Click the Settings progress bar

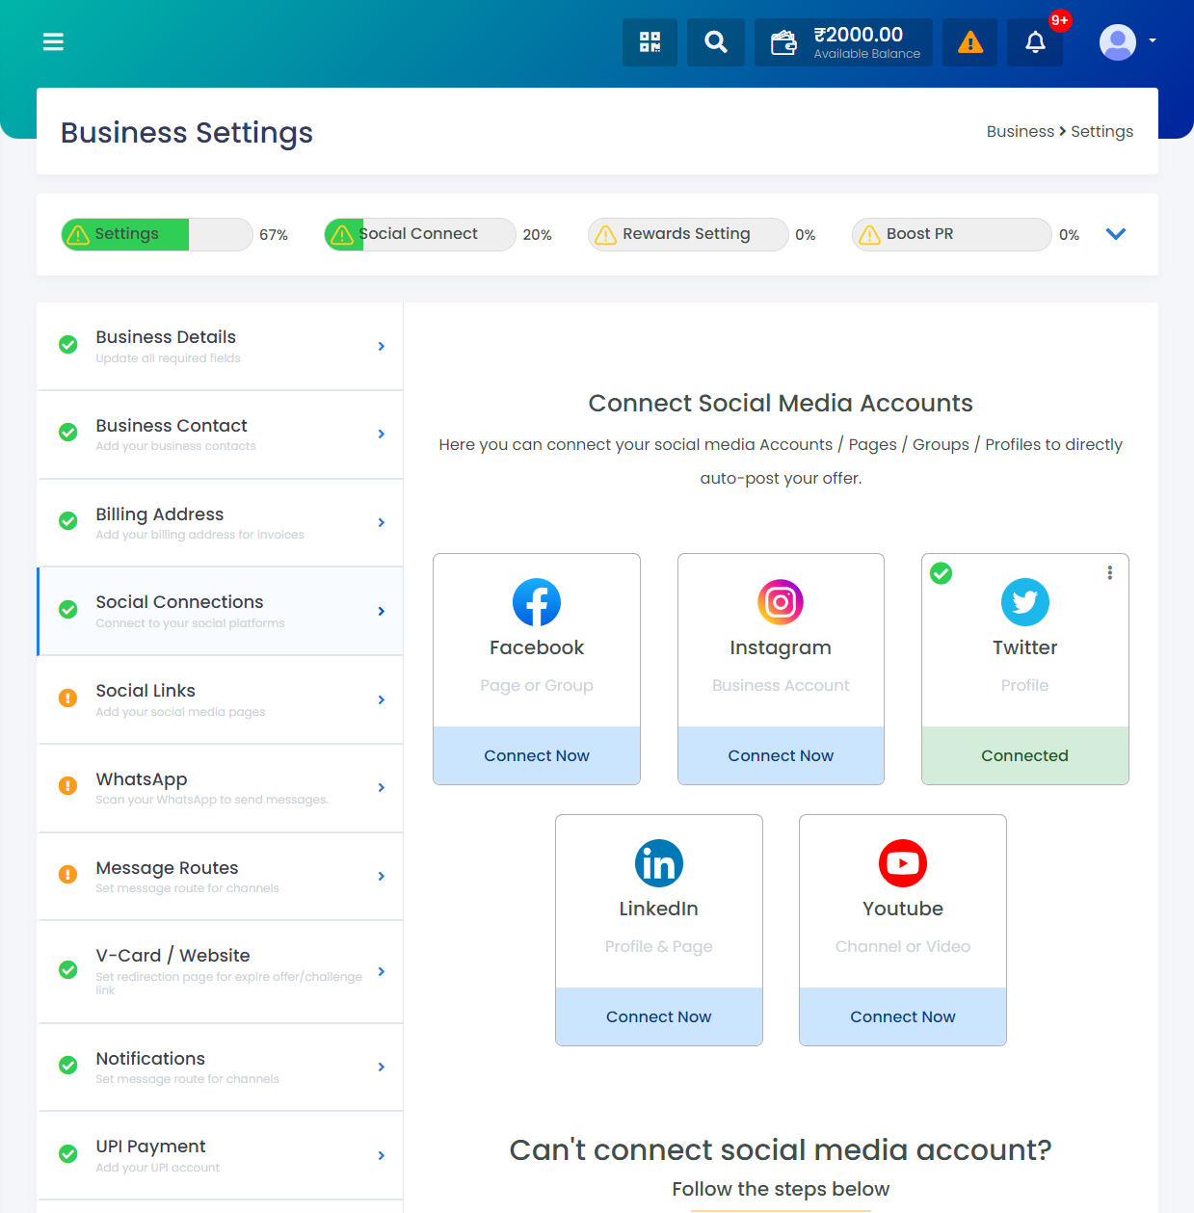[x=157, y=234]
